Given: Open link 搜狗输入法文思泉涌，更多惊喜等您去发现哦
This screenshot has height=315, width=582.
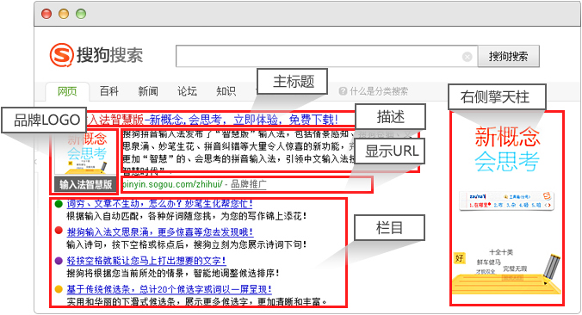Looking at the screenshot, I should (x=160, y=232).
